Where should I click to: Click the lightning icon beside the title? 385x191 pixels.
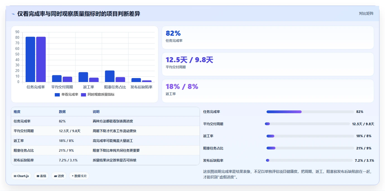coord(13,14)
